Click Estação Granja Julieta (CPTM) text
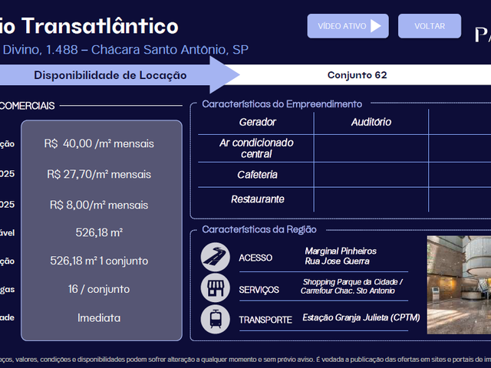Viewport: 491px width, 368px height. [361, 317]
